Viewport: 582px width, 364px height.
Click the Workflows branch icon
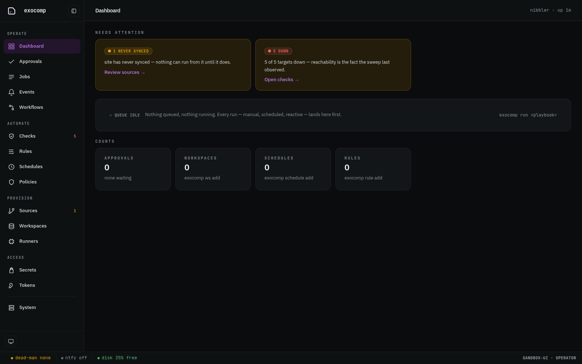tap(12, 107)
